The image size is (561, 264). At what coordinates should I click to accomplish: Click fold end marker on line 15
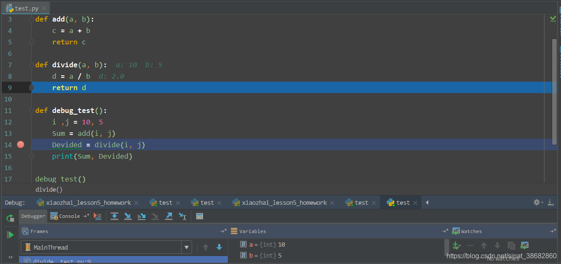31,156
